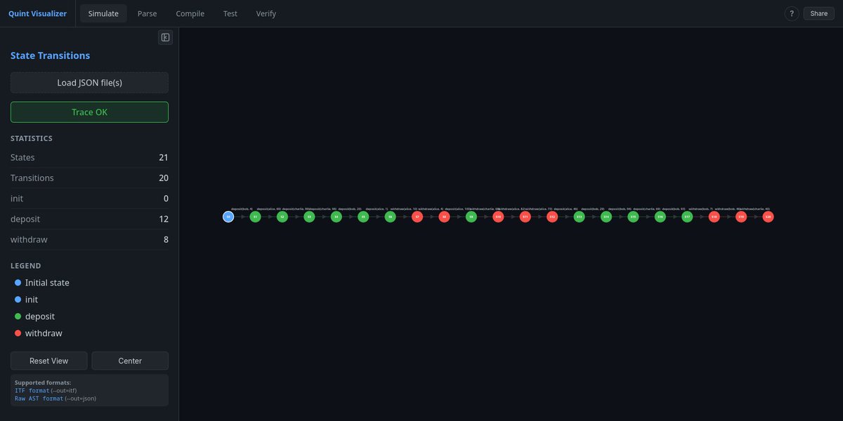Click the Initial state legend blue dot

click(x=18, y=283)
